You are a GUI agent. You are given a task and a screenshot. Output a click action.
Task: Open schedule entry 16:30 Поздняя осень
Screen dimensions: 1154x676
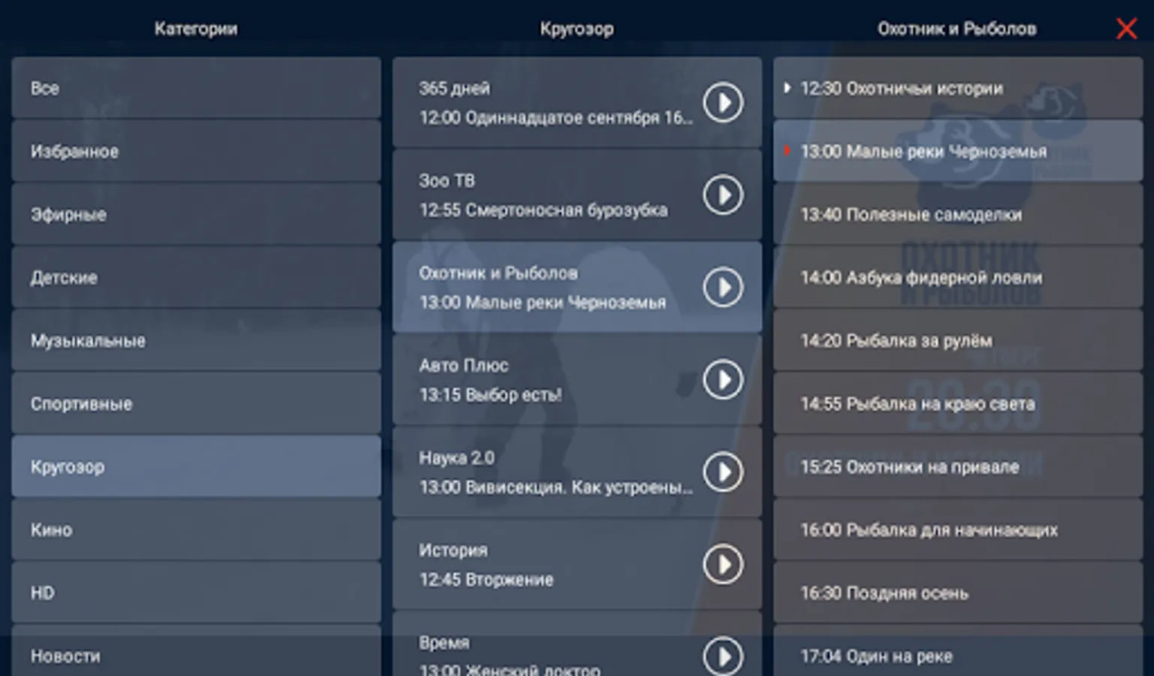point(958,593)
